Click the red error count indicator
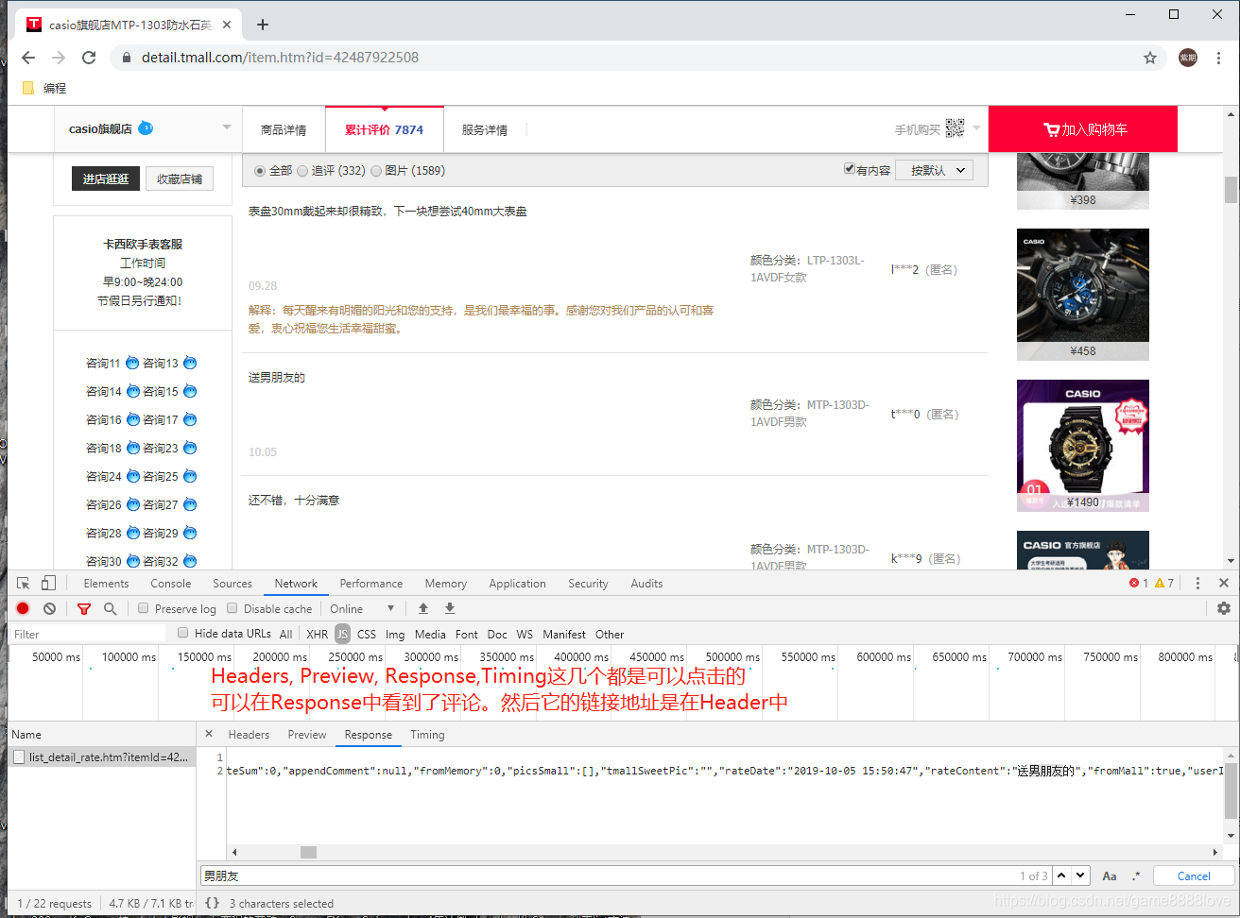The image size is (1240, 918). click(x=1139, y=584)
